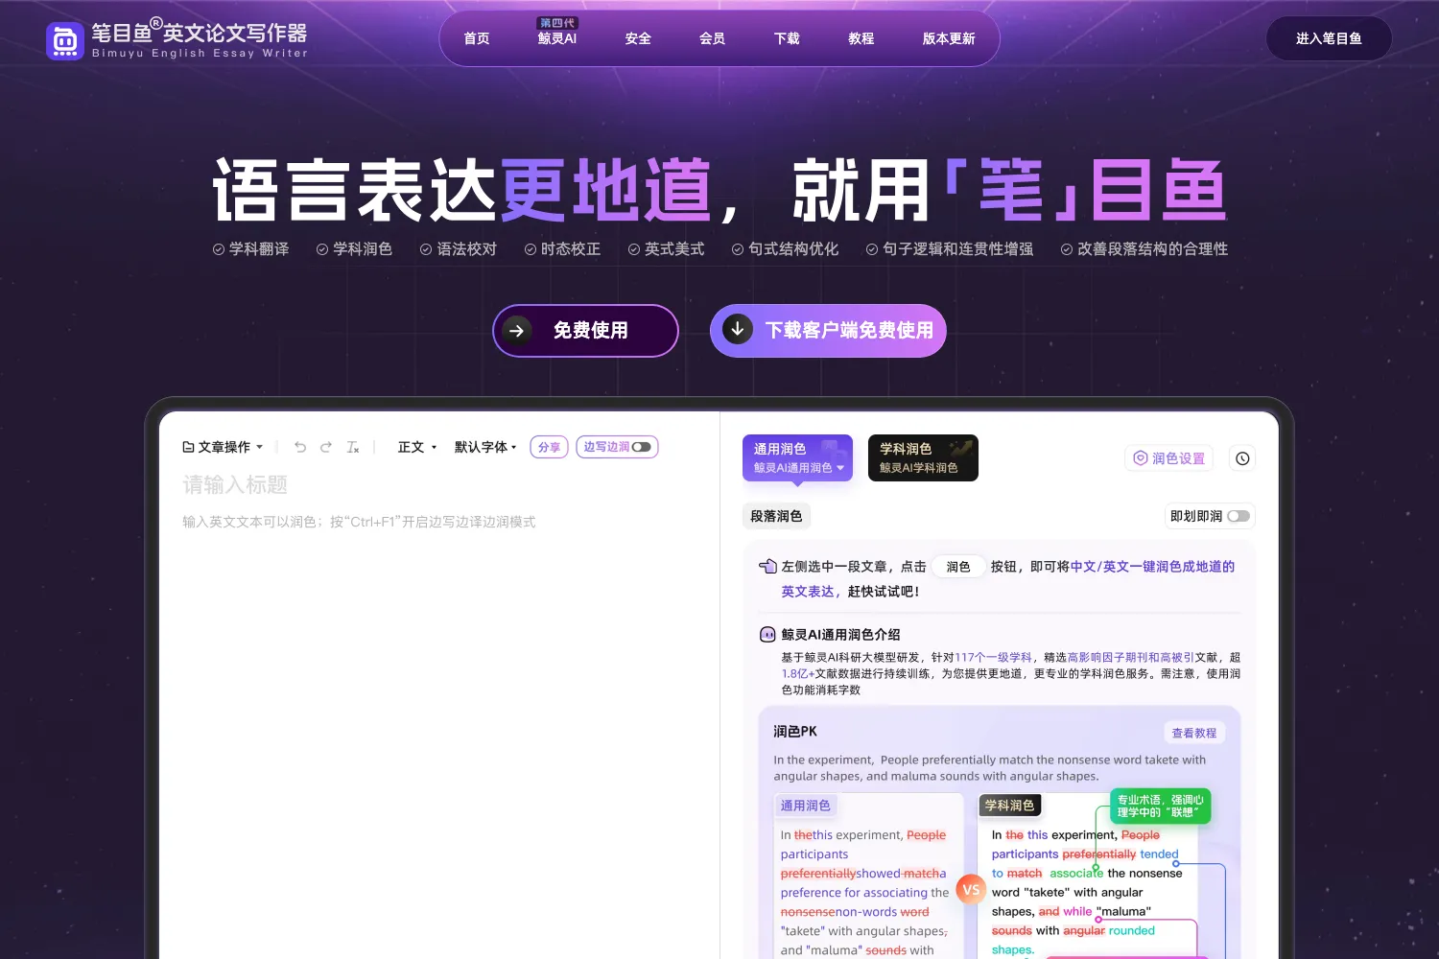The image size is (1439, 959).
Task: Click the 下载客户端免费使用 button
Action: (828, 331)
